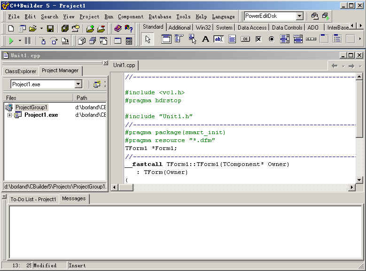Click the code editor scroll down arrow
The height and width of the screenshot is (271, 366).
pos(359,180)
